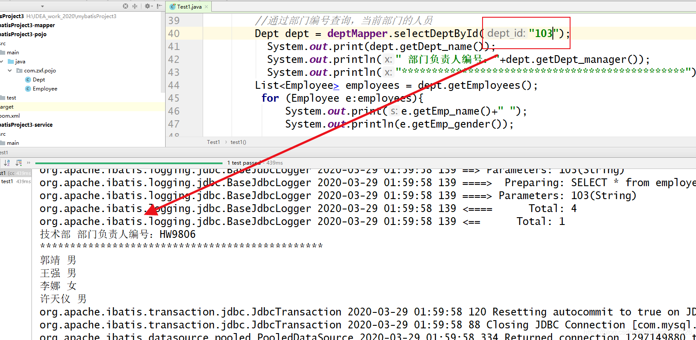Click the Project panel vertical scrollbar
Image resolution: width=696 pixels, height=340 pixels.
coord(163,52)
